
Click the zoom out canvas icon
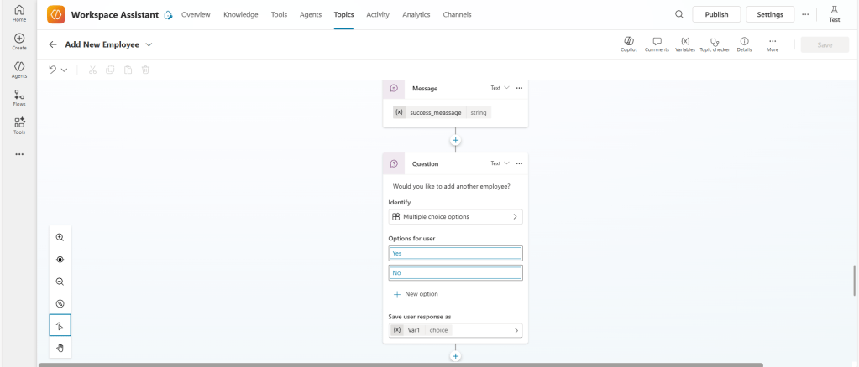pyautogui.click(x=60, y=282)
